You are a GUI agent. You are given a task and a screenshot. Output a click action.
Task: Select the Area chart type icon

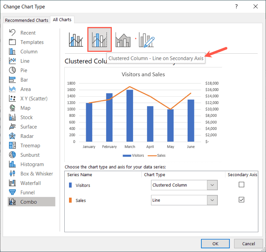click(x=12, y=89)
